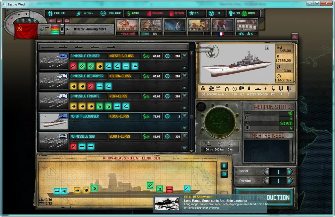Open the Diplomacy panel
This screenshot has height=217, width=335.
pos(222,27)
